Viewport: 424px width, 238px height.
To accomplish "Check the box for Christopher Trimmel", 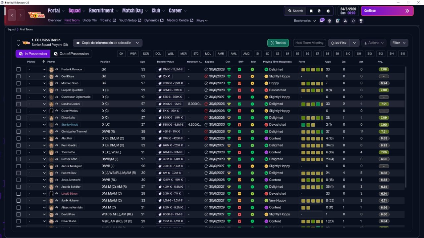I will tap(19, 132).
